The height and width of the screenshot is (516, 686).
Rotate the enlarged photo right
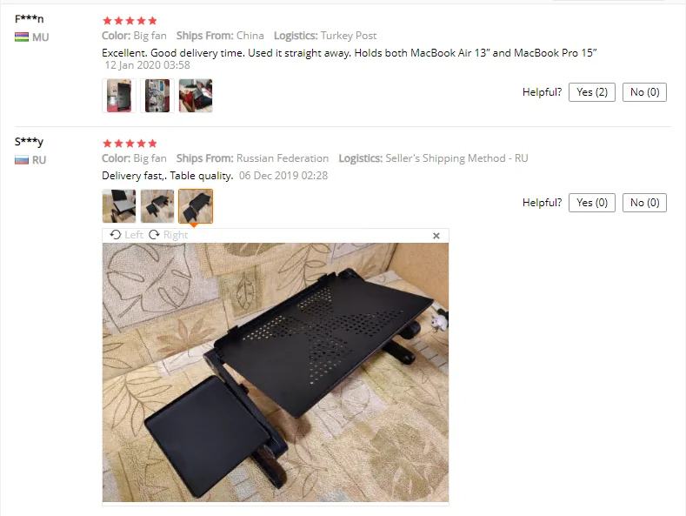[168, 235]
